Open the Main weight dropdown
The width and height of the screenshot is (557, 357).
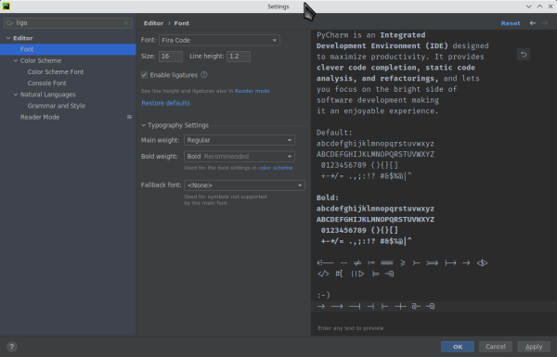(240, 140)
